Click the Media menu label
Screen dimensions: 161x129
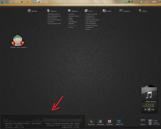145,11
